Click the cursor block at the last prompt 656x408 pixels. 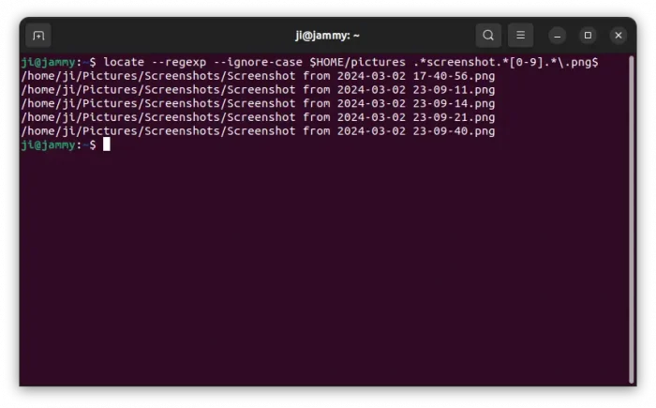tap(107, 144)
